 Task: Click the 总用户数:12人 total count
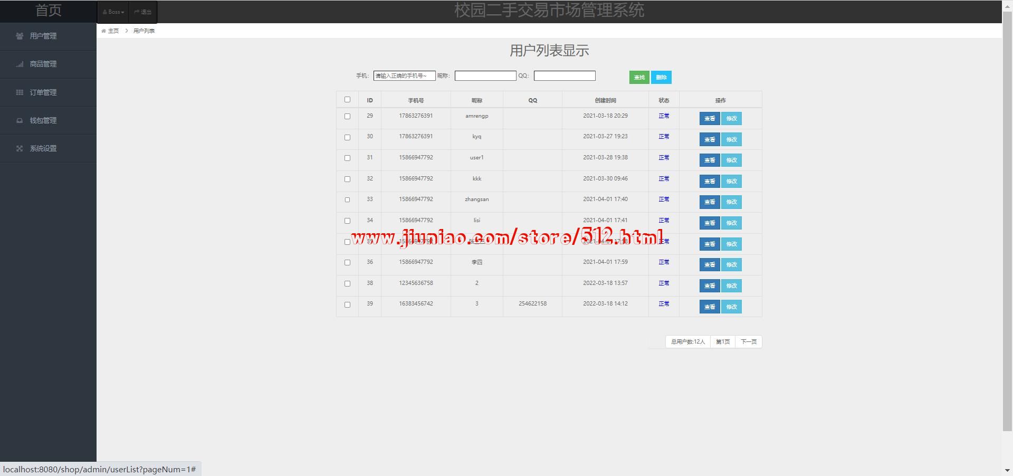[688, 341]
